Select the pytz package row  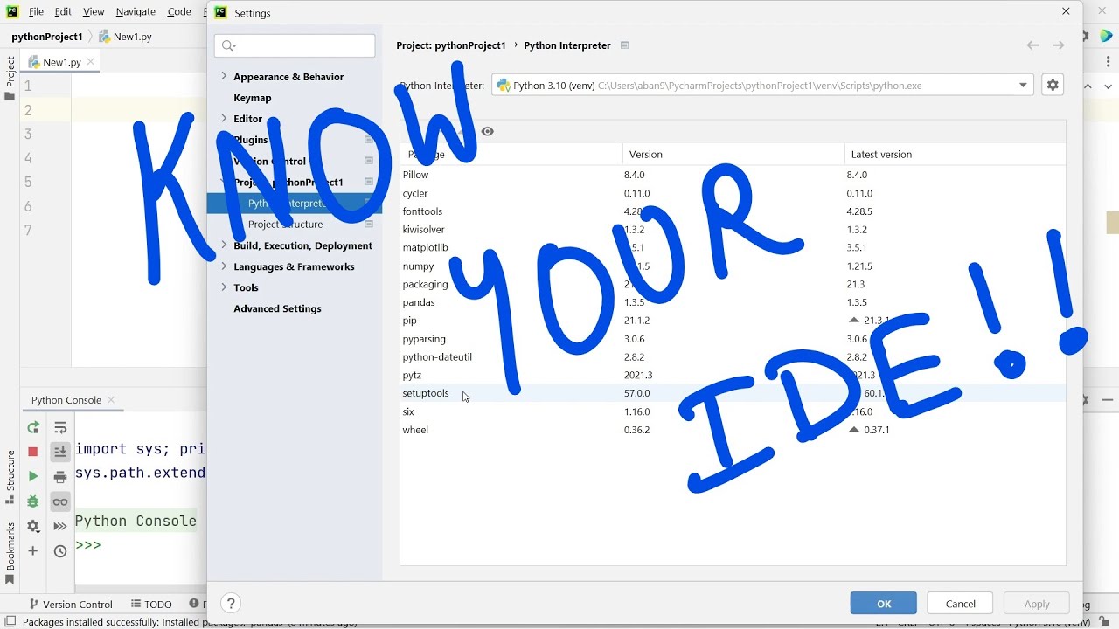tap(733, 375)
